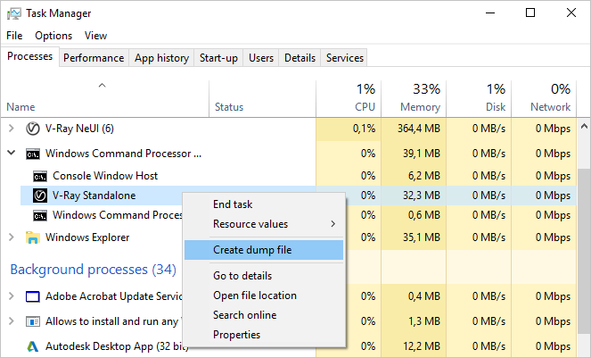
Task: Close the Task Manager window
Action: (x=571, y=12)
